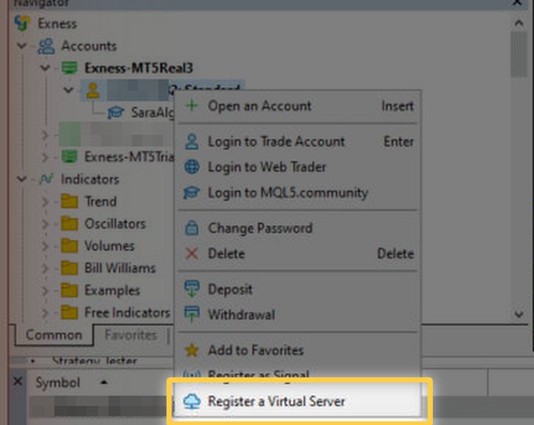534x425 pixels.
Task: Select the Indicators label
Action: 90,179
